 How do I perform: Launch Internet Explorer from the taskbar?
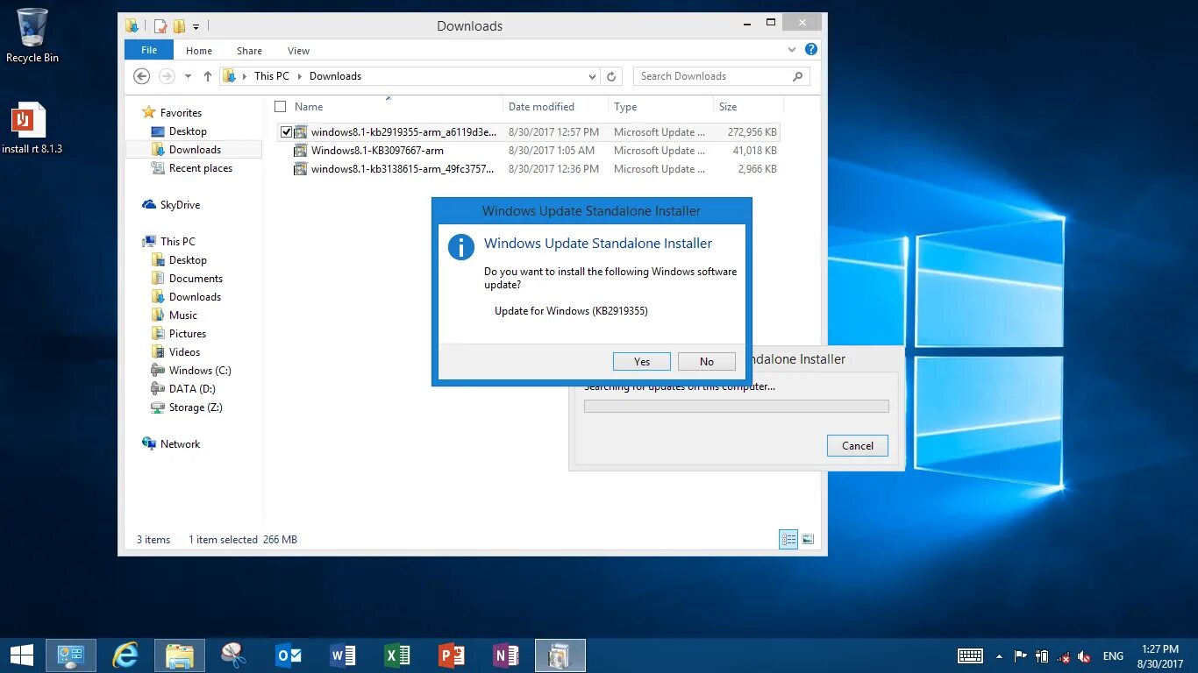click(x=125, y=655)
